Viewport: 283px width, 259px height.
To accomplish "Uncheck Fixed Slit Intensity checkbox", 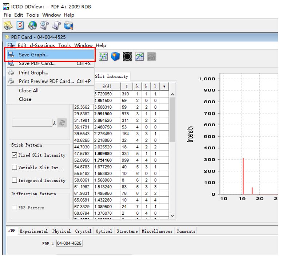I will [15, 155].
